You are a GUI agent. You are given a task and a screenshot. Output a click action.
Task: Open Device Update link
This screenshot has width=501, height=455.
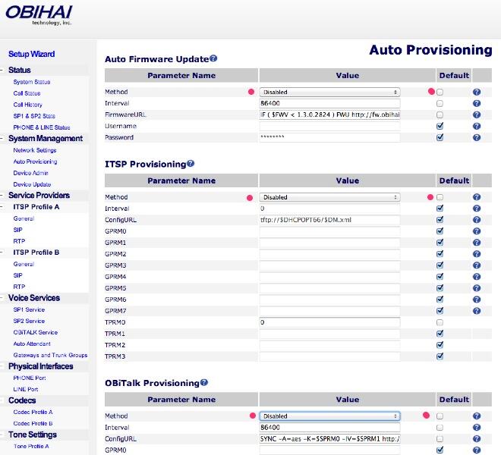click(x=32, y=184)
